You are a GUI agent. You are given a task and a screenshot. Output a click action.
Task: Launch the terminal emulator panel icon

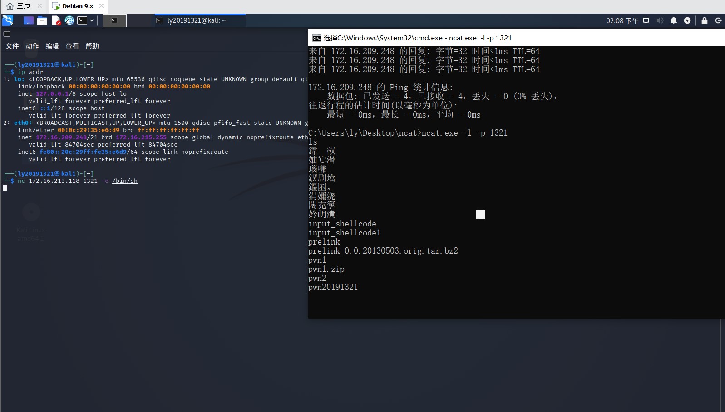tap(82, 20)
